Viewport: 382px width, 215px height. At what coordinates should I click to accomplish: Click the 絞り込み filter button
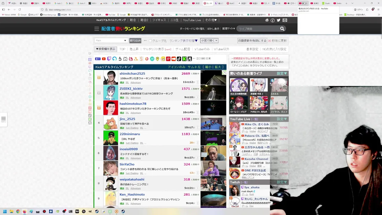click(135, 41)
